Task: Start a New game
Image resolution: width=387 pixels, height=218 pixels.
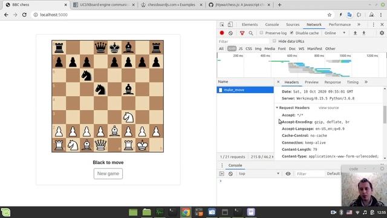Action: click(x=108, y=174)
